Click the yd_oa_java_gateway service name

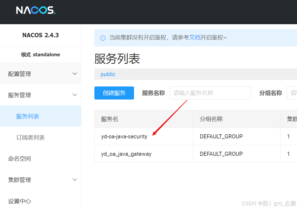tap(126, 154)
